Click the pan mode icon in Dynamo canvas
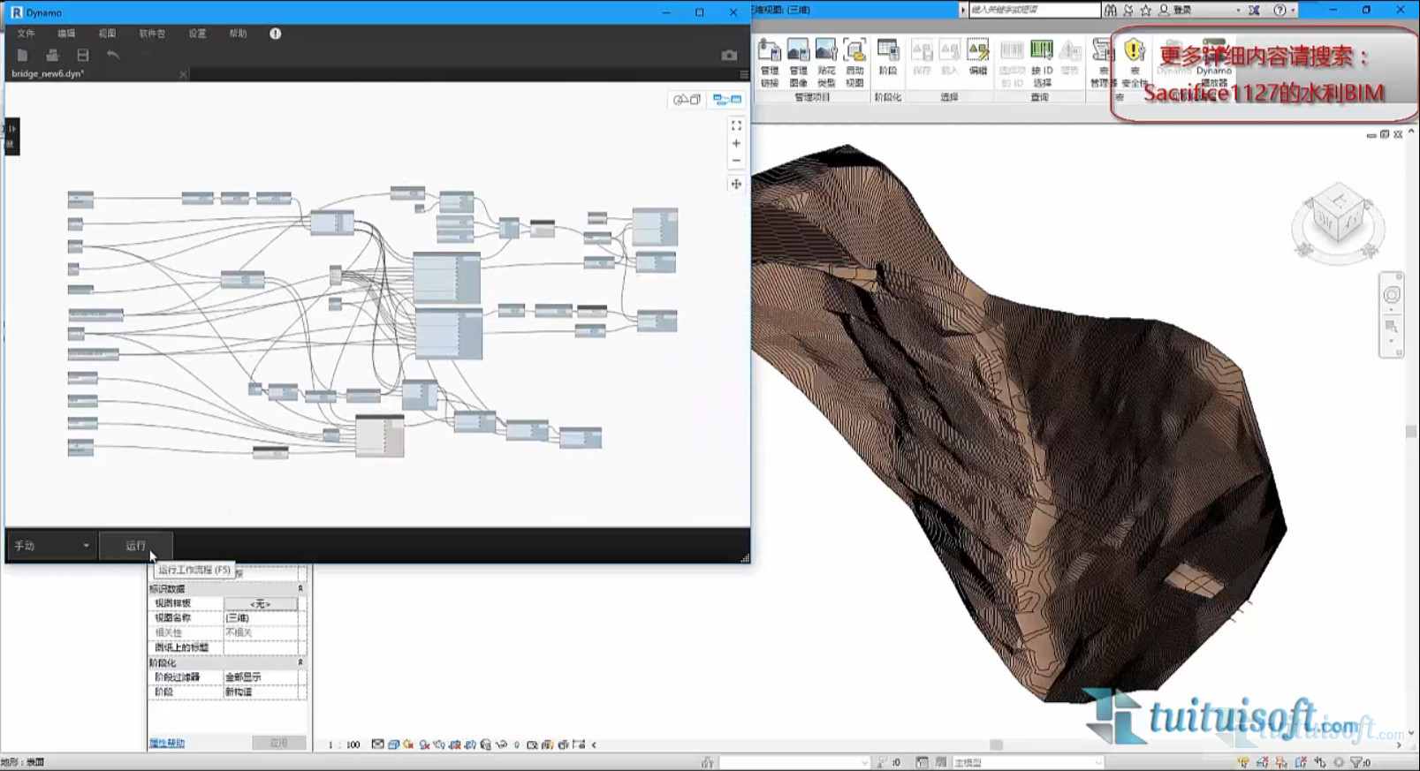The image size is (1420, 771). [736, 184]
